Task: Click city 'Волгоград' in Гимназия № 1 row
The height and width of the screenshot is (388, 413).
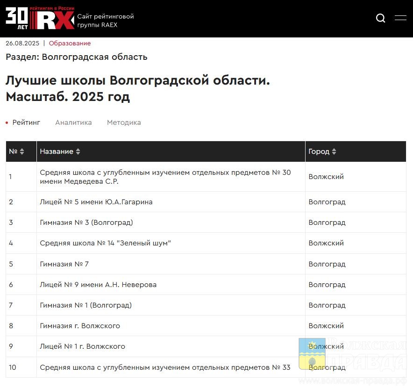Action: [x=327, y=305]
